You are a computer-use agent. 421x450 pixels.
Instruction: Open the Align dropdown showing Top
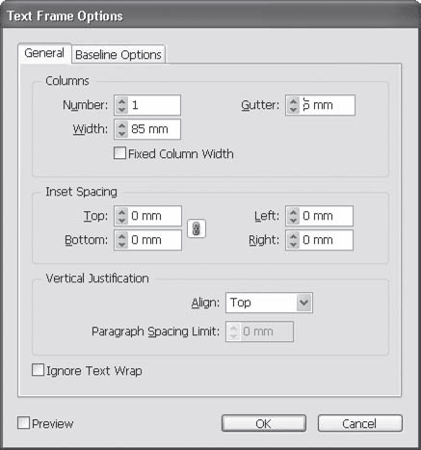pyautogui.click(x=269, y=303)
